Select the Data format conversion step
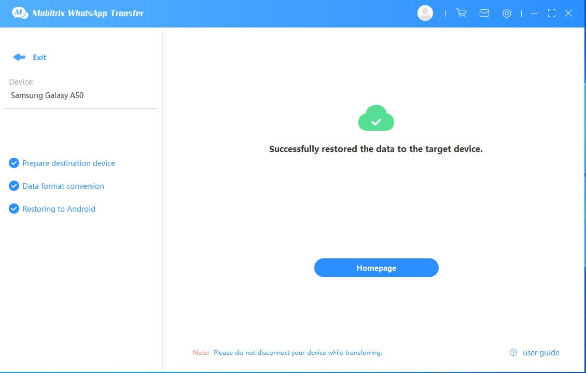This screenshot has width=586, height=373. pyautogui.click(x=63, y=186)
